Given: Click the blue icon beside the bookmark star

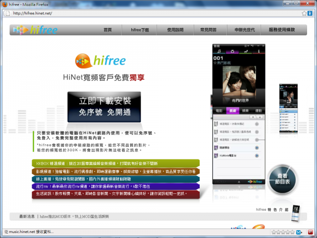Looking at the screenshot, I should 310,13.
